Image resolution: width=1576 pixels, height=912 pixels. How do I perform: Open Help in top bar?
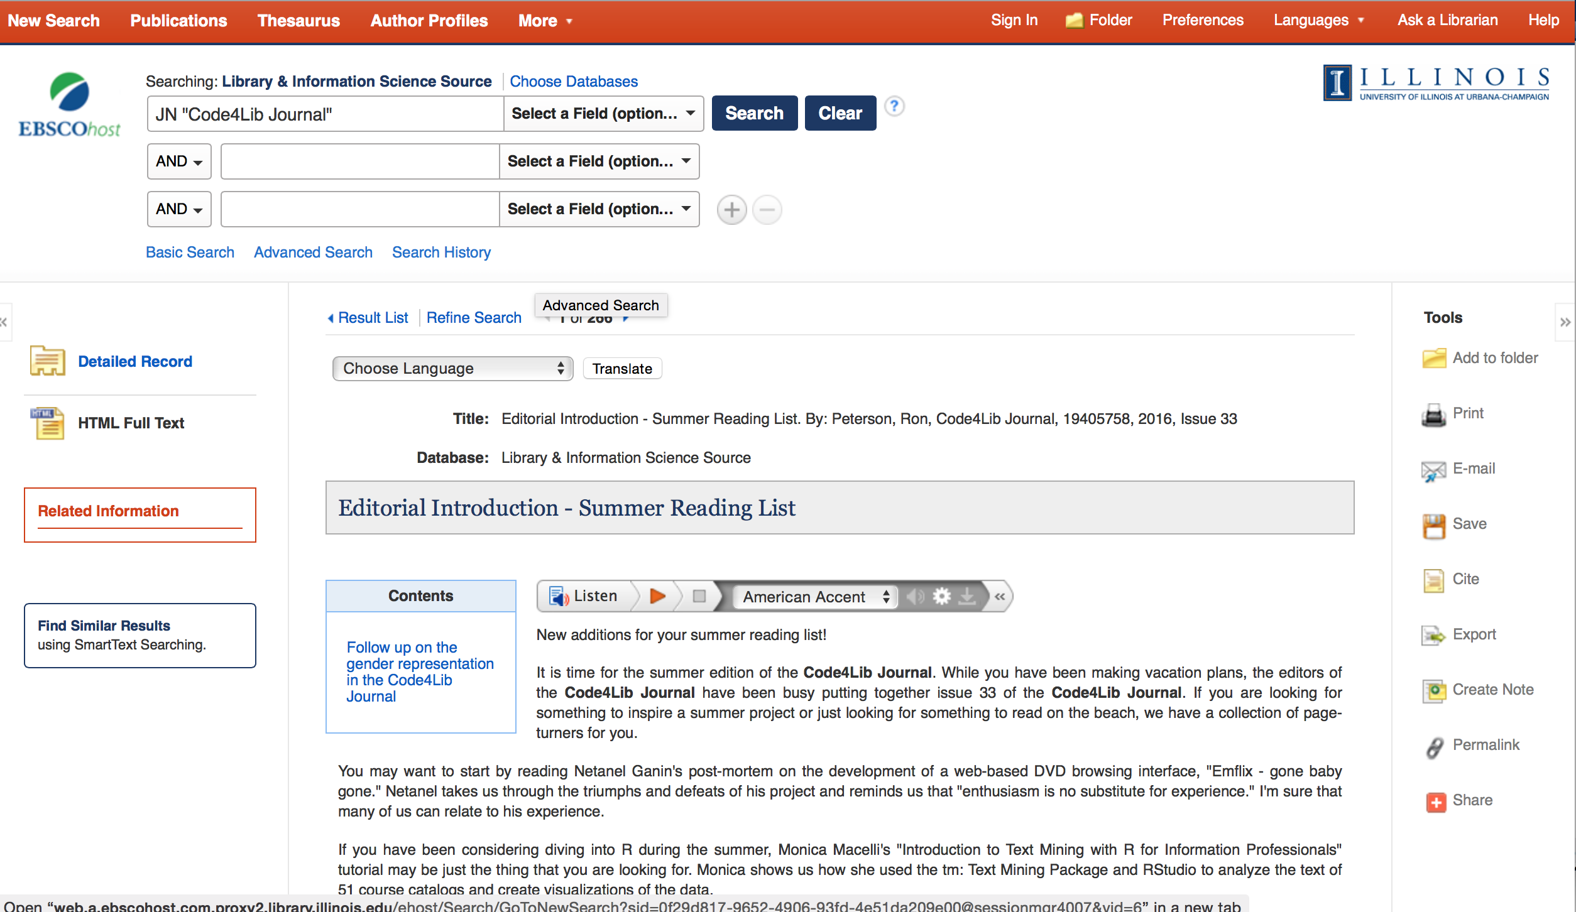(1543, 21)
